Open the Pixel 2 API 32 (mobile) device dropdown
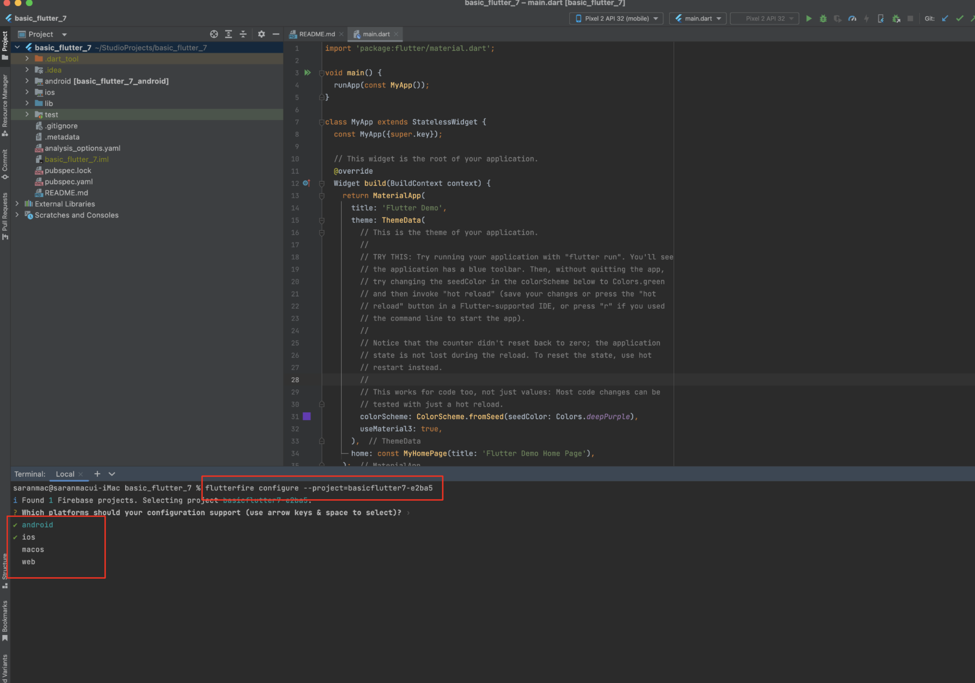 coord(616,18)
